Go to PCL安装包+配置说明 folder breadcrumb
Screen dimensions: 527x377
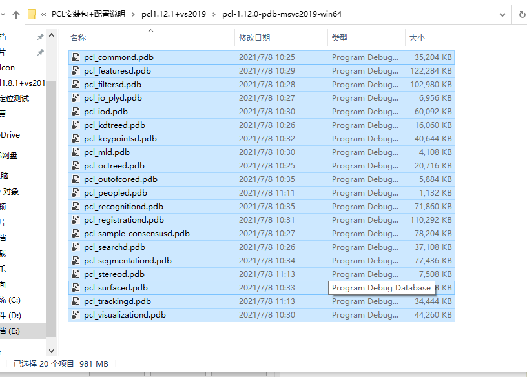tap(88, 14)
